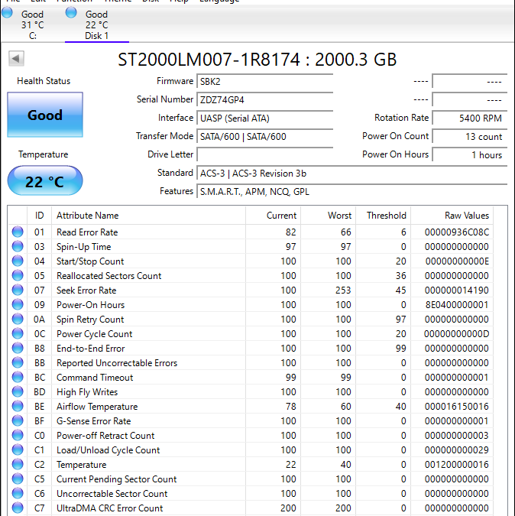Click the Spin Retry Count status orb

tap(18, 319)
